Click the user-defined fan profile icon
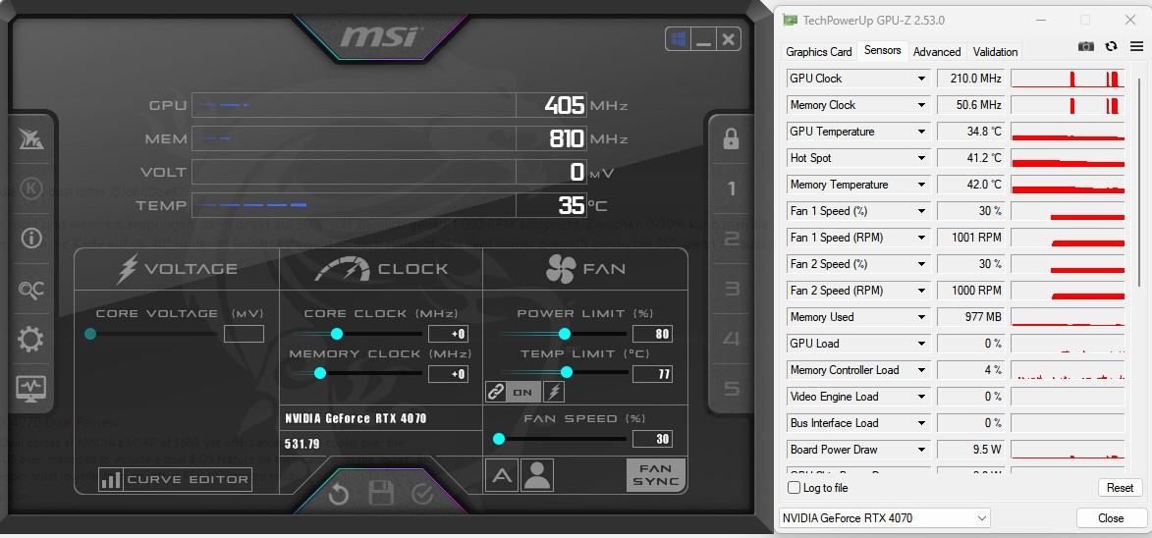1152x538 pixels. [x=537, y=475]
